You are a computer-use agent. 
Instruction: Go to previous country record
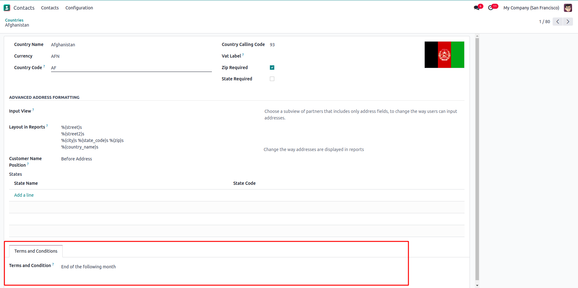pyautogui.click(x=558, y=22)
